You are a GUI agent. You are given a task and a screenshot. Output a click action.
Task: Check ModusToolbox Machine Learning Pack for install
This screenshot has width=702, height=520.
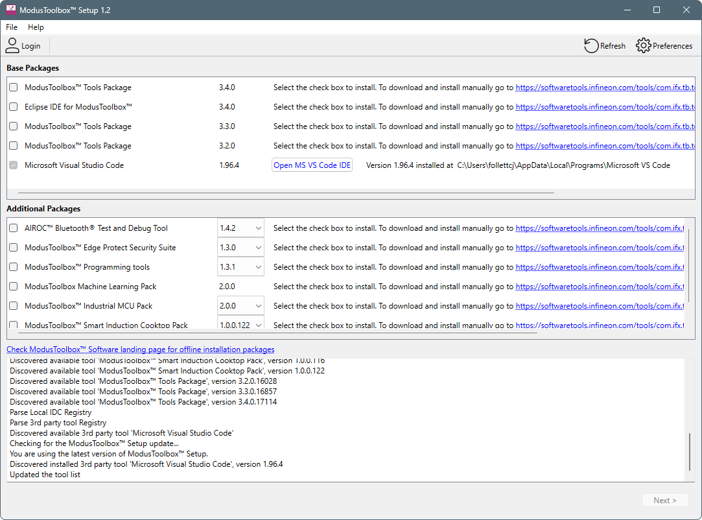(13, 286)
